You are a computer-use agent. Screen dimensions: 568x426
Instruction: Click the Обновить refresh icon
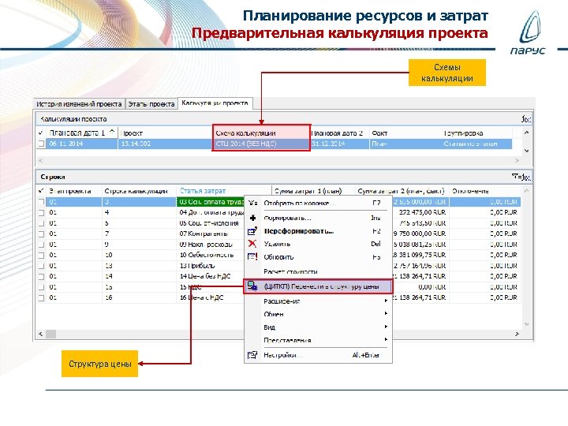252,257
